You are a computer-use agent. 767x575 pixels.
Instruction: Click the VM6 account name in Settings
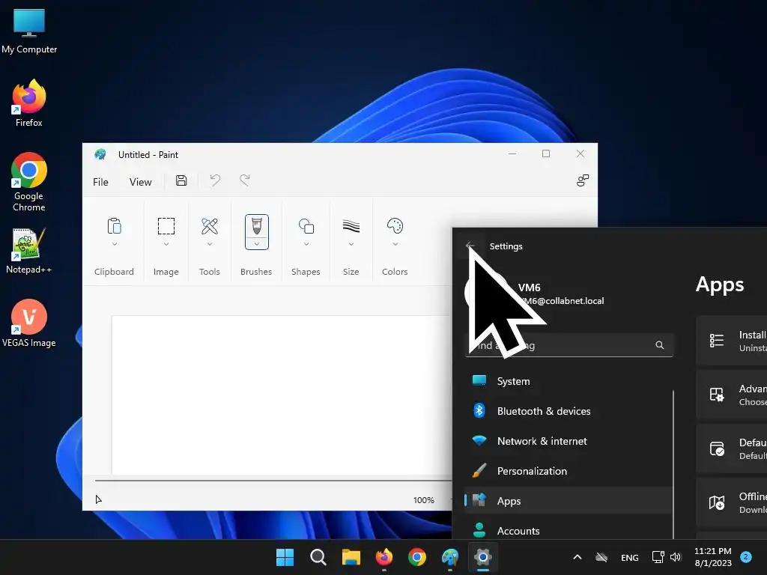(530, 287)
